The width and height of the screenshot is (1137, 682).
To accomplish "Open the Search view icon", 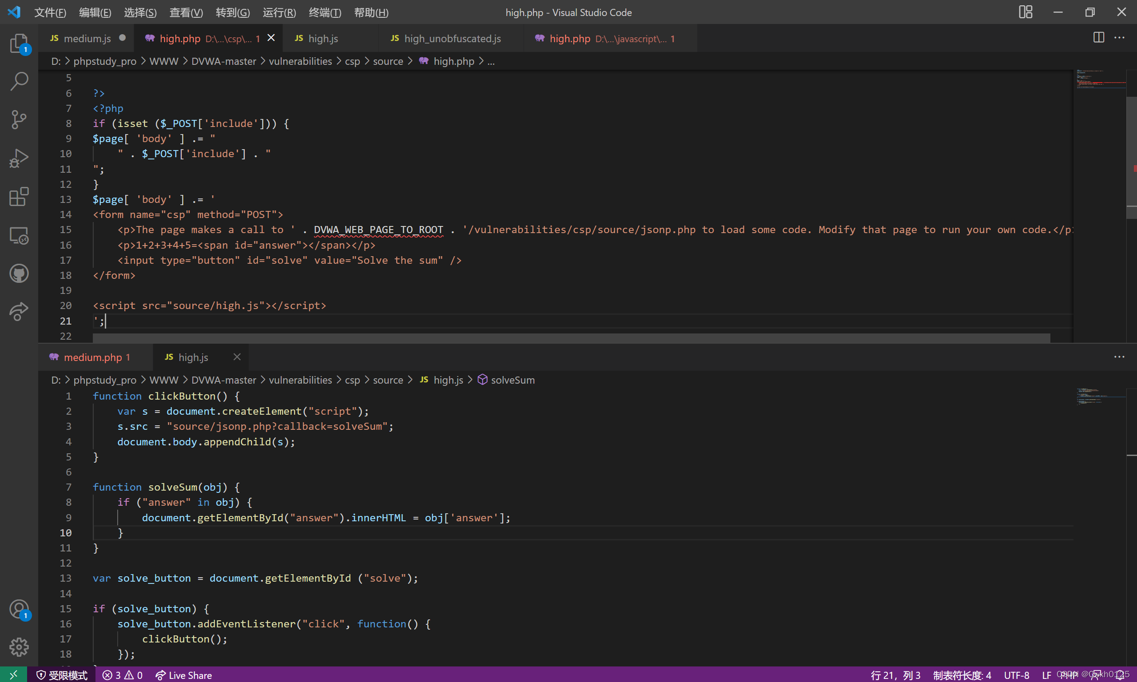I will click(19, 81).
